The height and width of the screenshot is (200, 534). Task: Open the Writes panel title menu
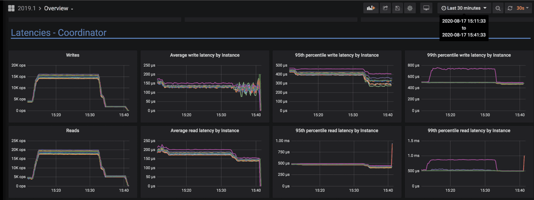73,55
